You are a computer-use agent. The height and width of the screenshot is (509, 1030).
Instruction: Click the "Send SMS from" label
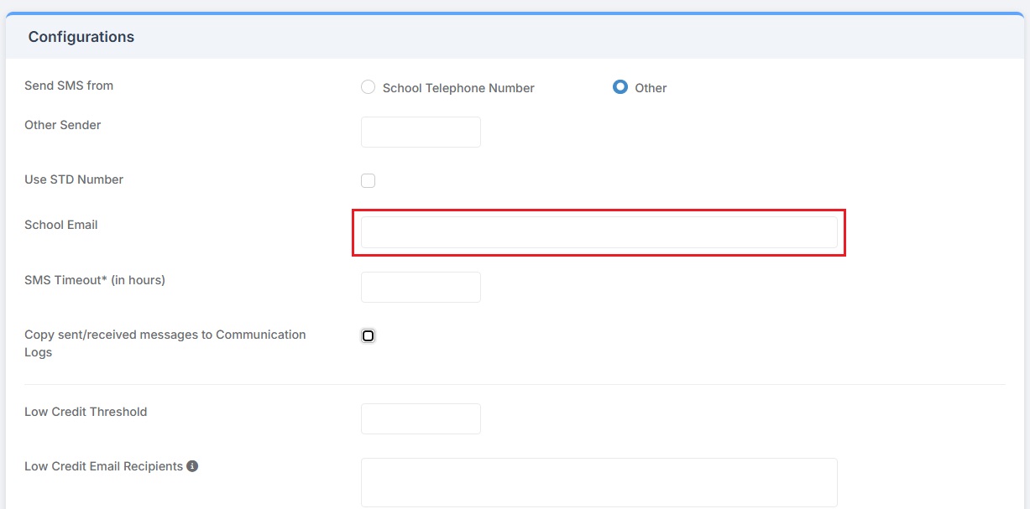[69, 86]
